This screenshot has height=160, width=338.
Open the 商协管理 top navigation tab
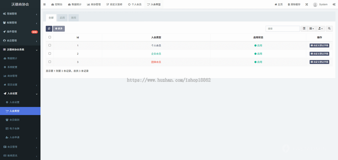(94, 4)
